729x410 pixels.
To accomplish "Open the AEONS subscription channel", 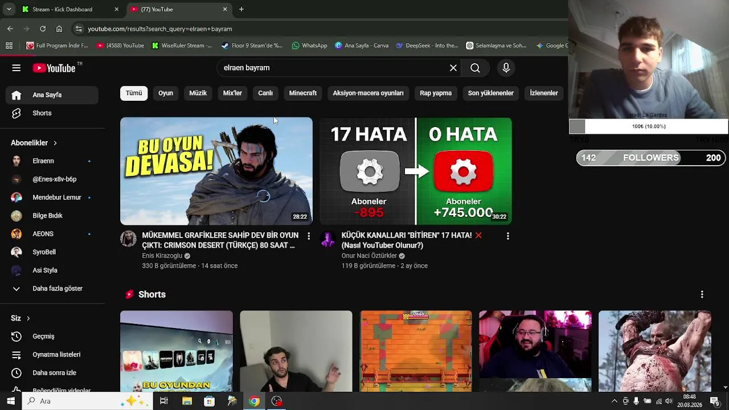I will 52,234.
